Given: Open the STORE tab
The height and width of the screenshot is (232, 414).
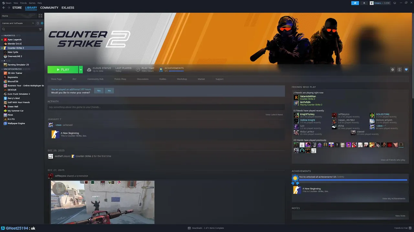Looking at the screenshot, I should click(x=17, y=8).
